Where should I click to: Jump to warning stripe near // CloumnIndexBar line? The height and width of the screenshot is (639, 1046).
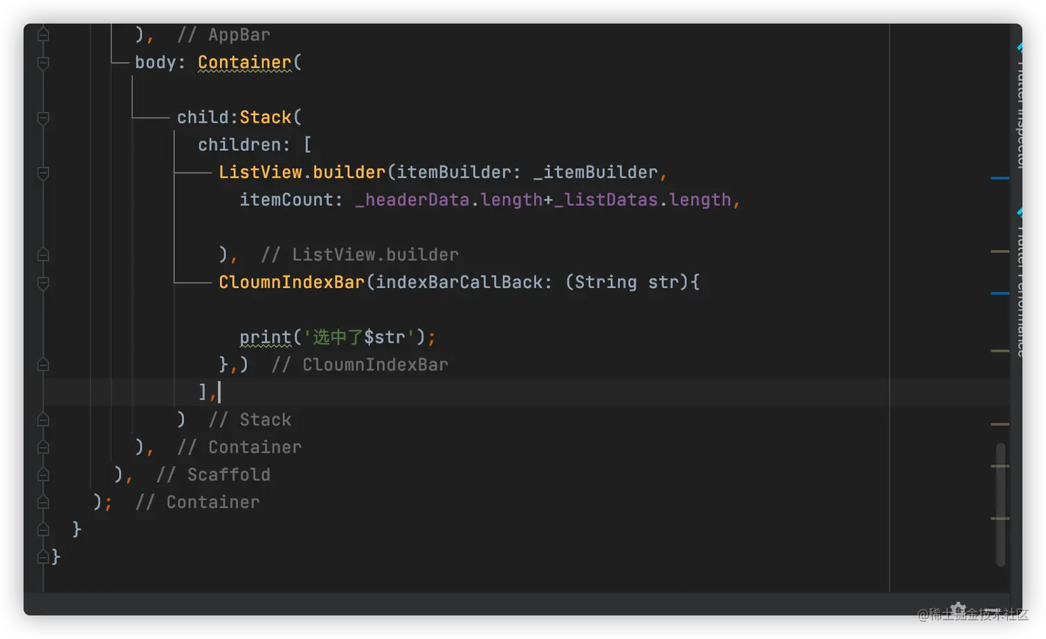coord(1000,351)
